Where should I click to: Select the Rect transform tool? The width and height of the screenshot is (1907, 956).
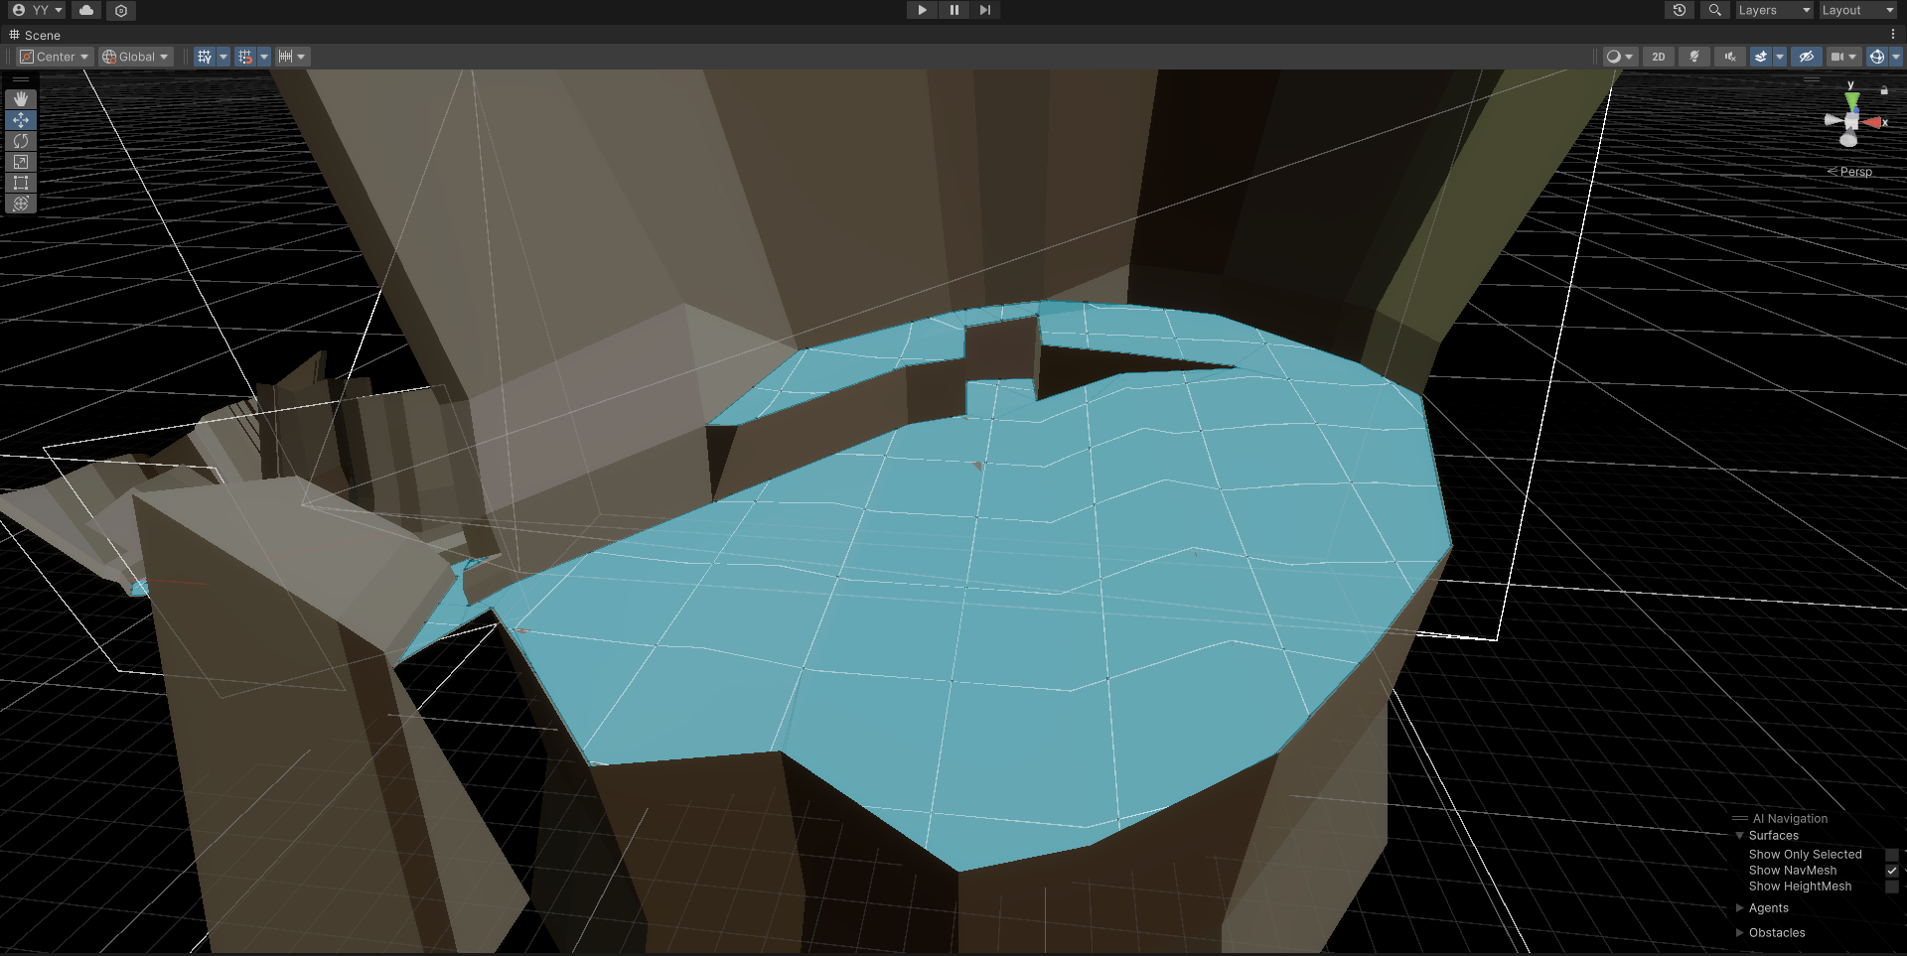[x=21, y=183]
